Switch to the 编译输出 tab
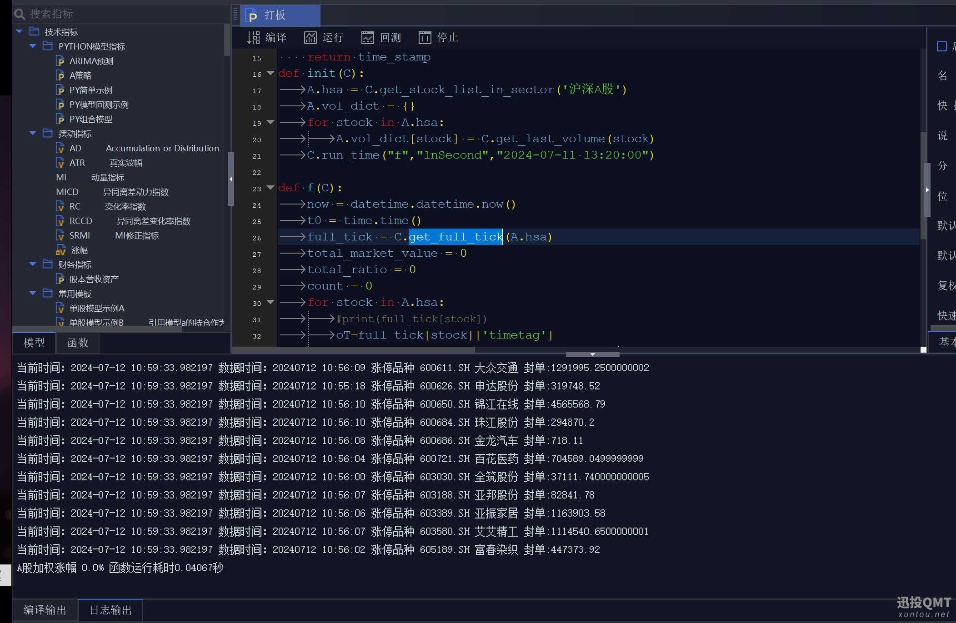The height and width of the screenshot is (623, 956). tap(45, 610)
